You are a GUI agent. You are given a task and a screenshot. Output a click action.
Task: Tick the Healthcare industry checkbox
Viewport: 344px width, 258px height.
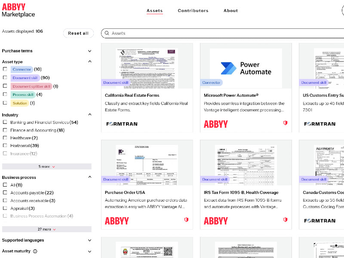point(5,138)
